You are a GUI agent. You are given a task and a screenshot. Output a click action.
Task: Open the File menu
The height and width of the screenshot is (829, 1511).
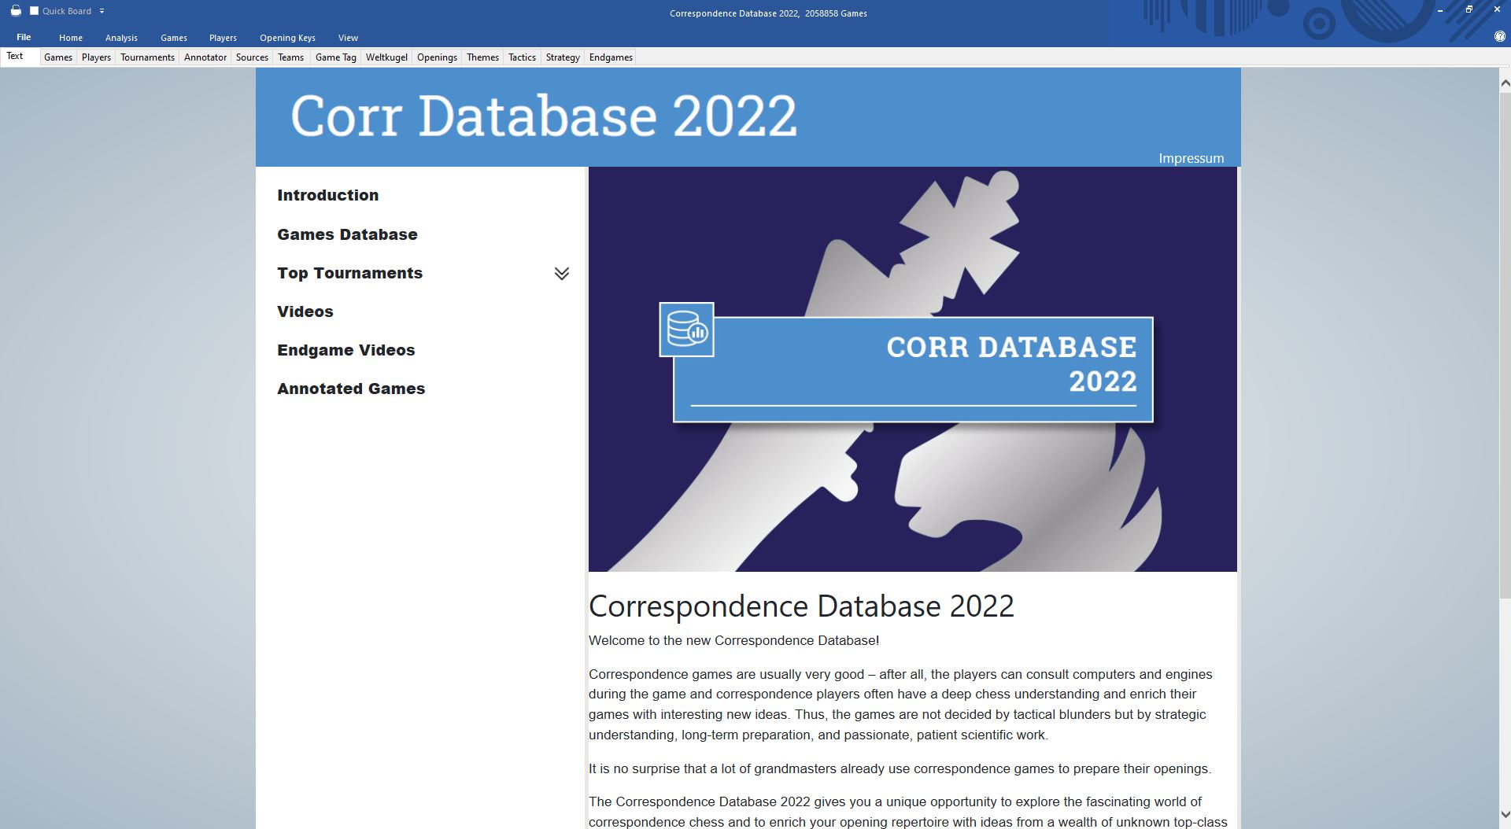(x=24, y=37)
